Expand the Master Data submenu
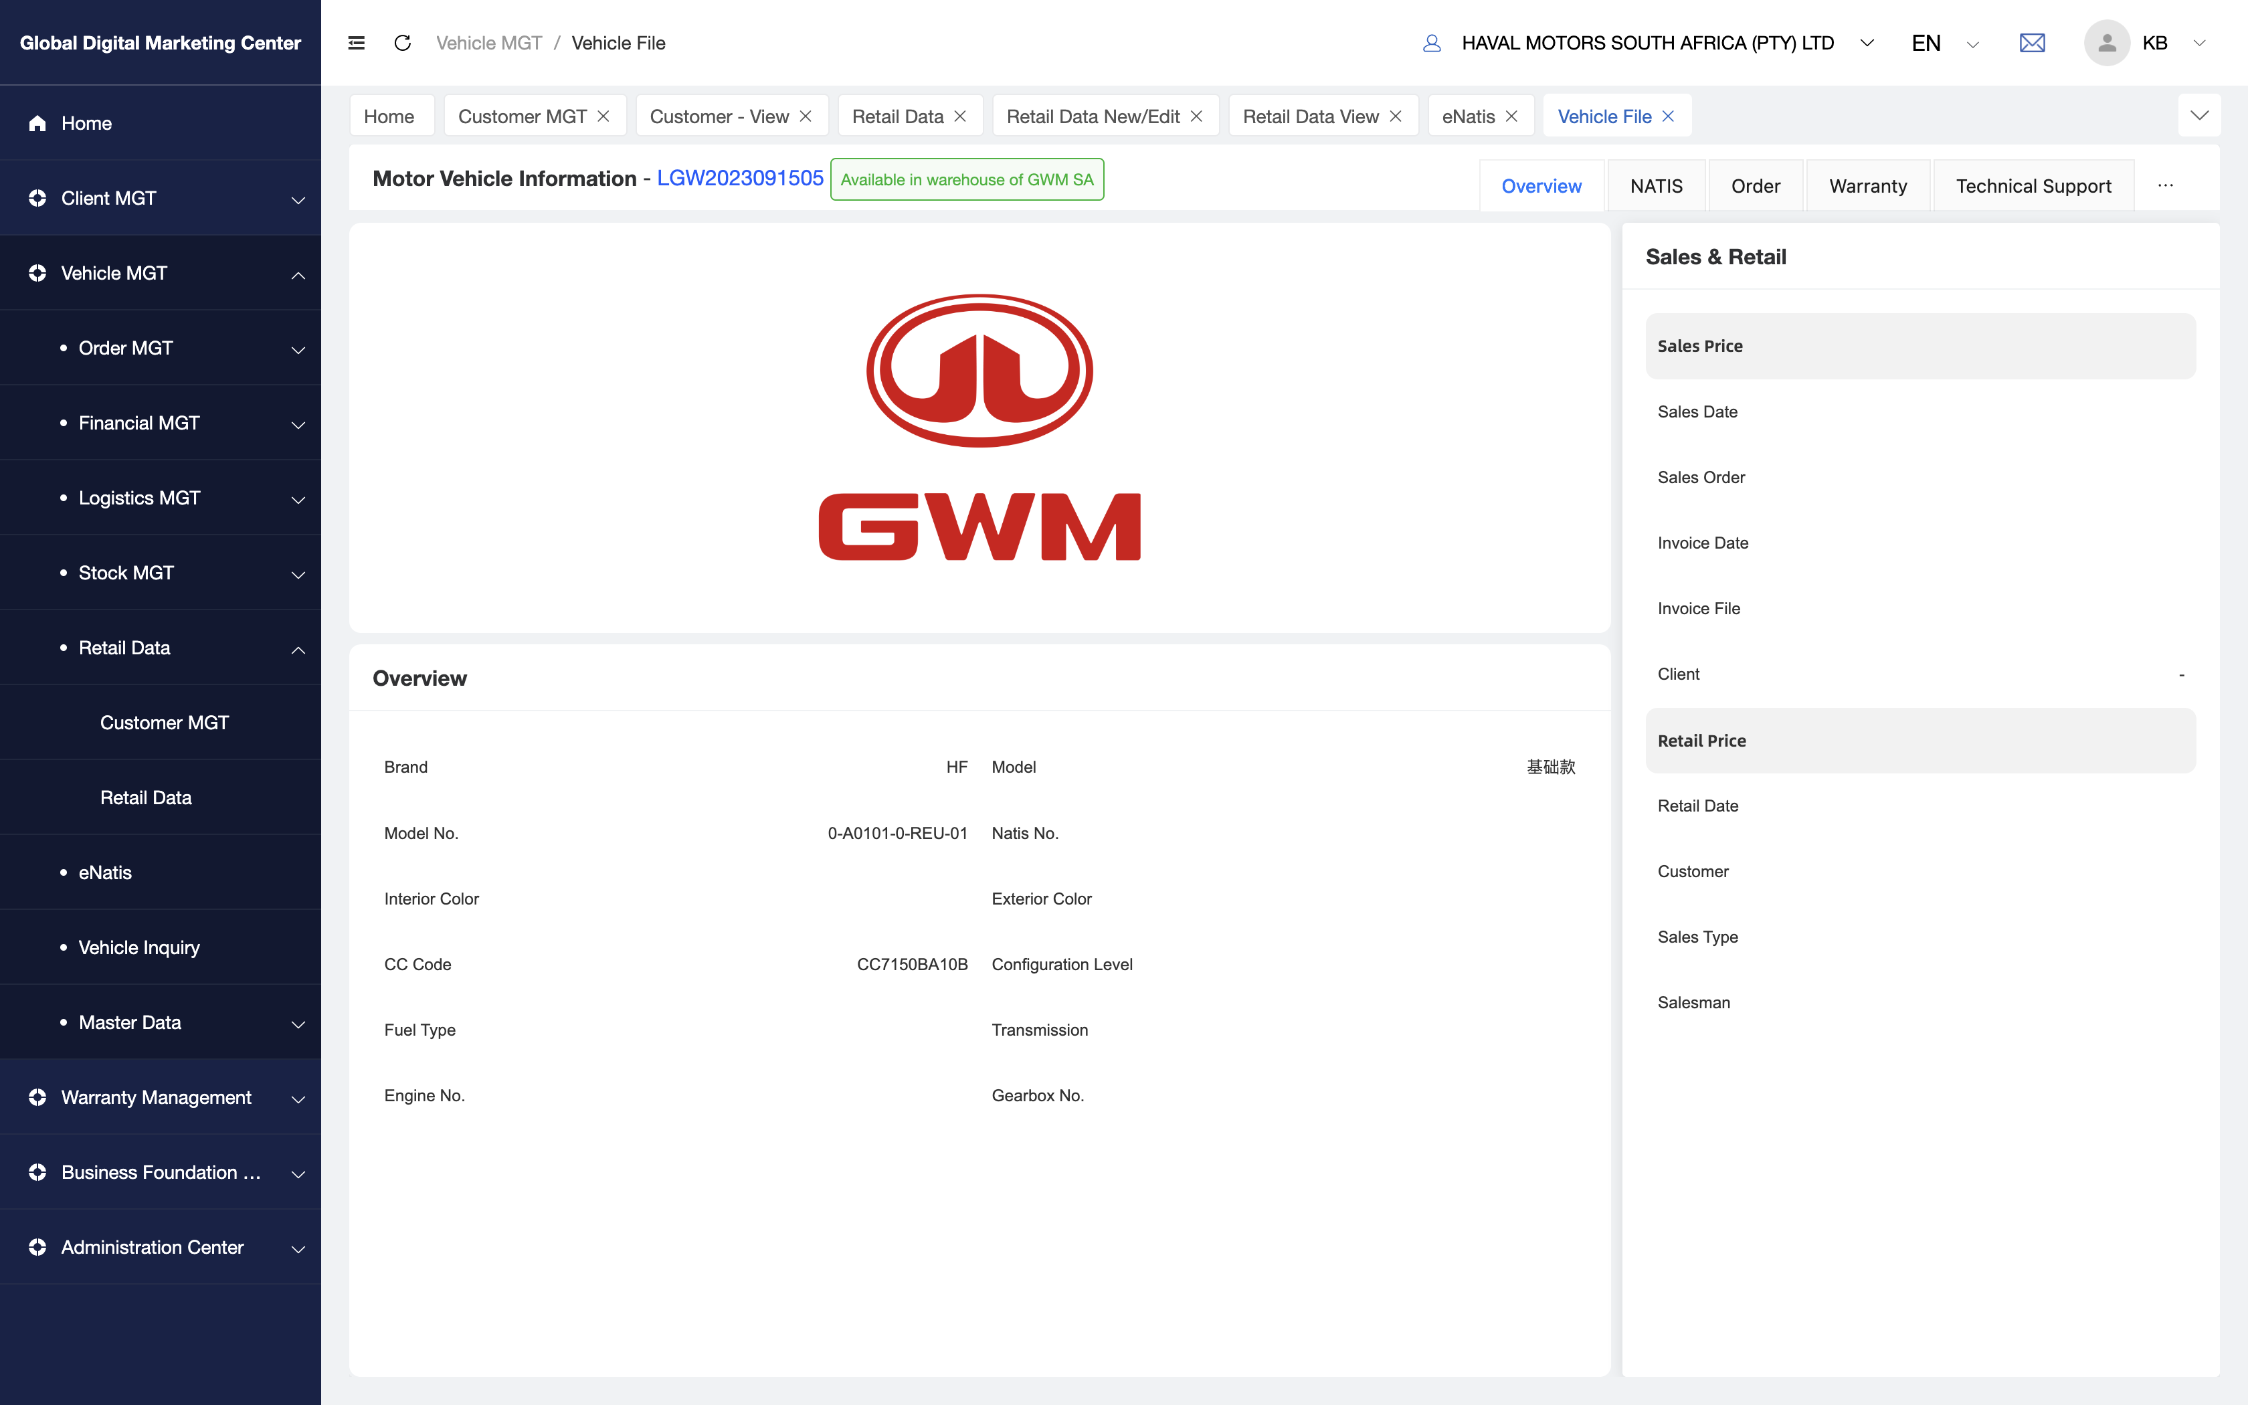The height and width of the screenshot is (1405, 2248). (x=298, y=1024)
